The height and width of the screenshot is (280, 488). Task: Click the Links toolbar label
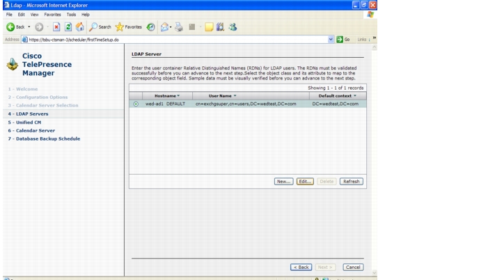tap(361, 40)
